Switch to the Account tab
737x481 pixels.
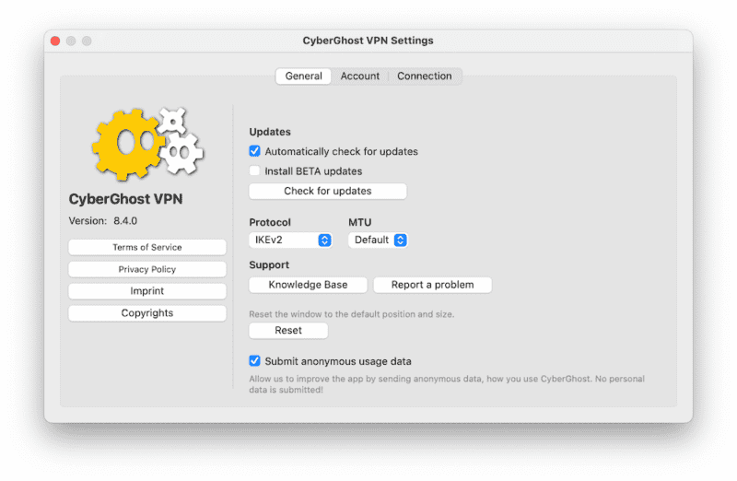[360, 76]
